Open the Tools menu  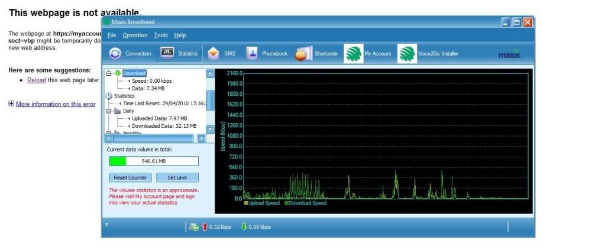[x=161, y=35]
